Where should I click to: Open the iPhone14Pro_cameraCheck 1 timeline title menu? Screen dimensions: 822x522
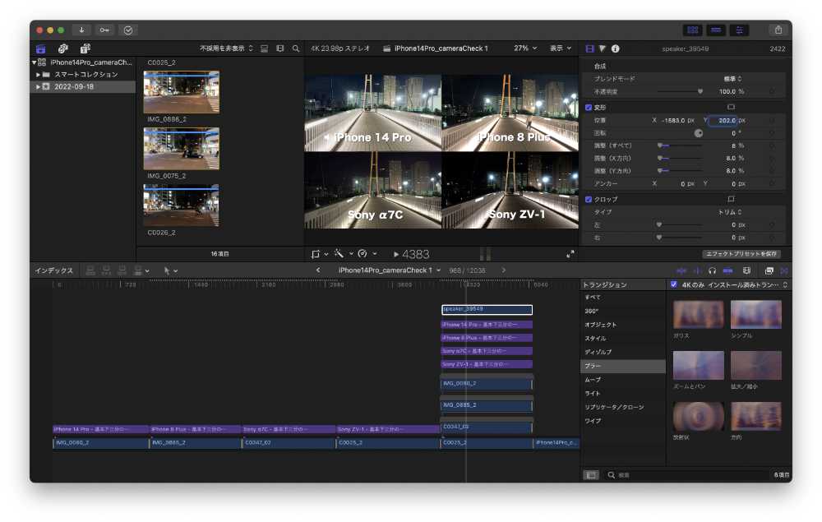pos(390,270)
